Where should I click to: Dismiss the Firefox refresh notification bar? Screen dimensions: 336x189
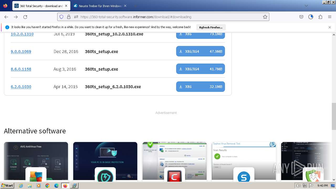tap(330, 27)
